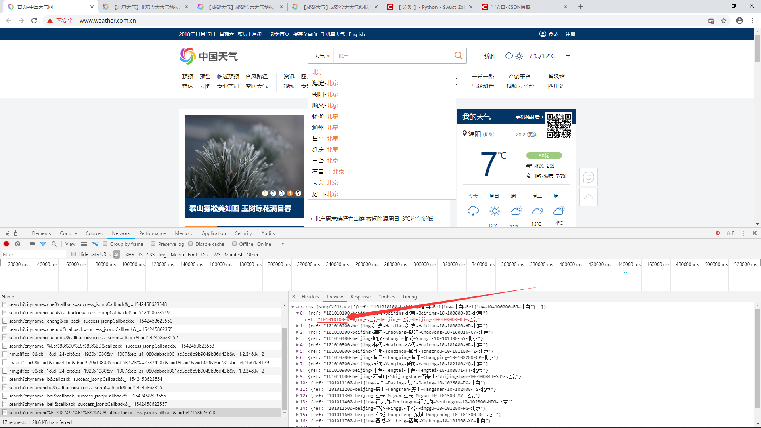
Task: Bookmark the page with the star icon
Action: pos(724,20)
